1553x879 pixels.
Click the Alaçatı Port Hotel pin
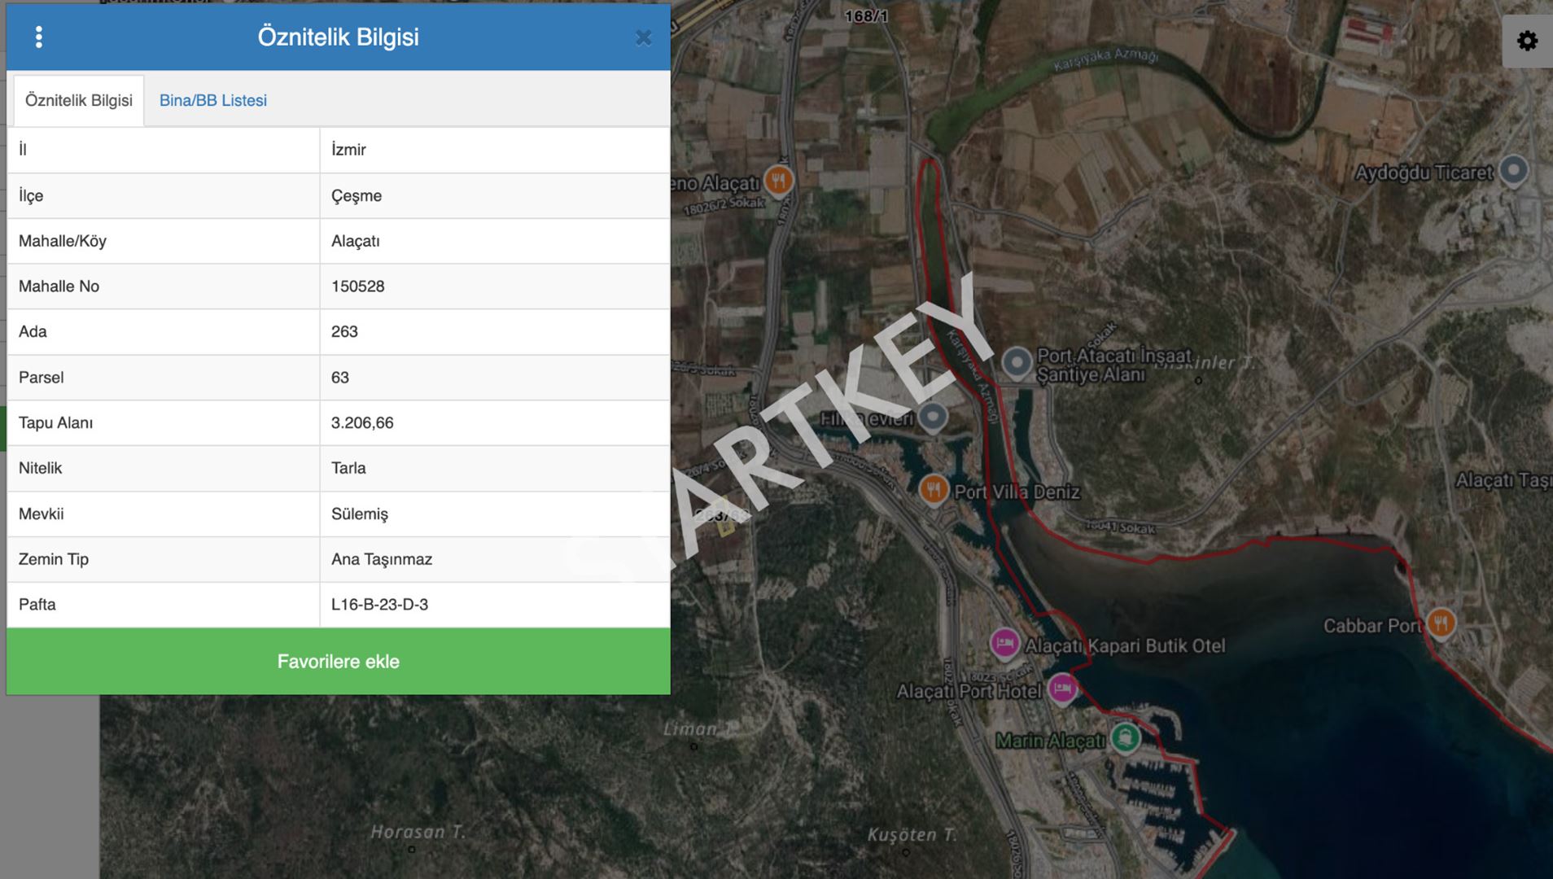pos(1061,689)
